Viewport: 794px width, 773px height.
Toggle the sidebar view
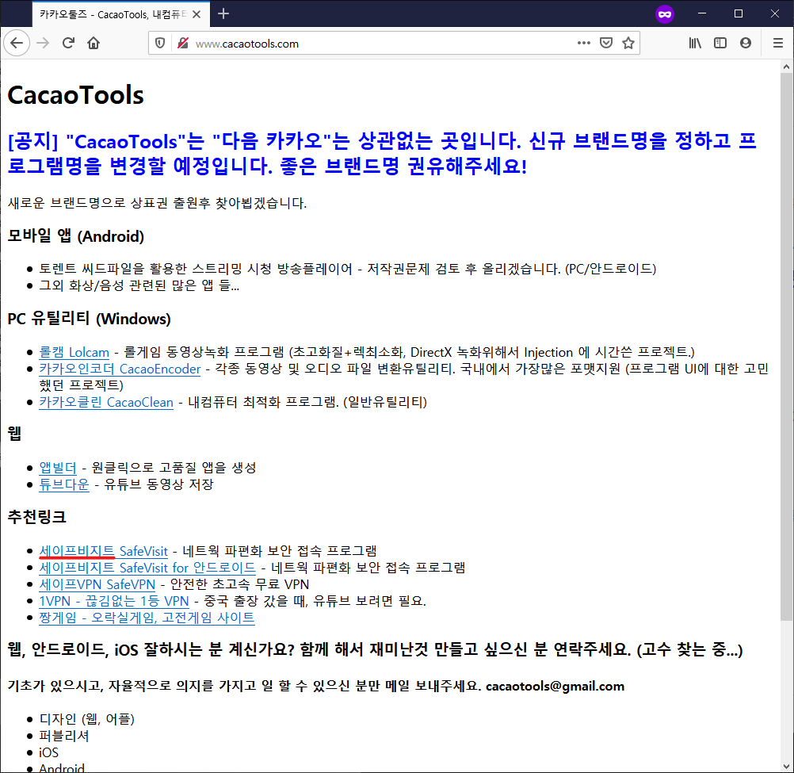720,43
